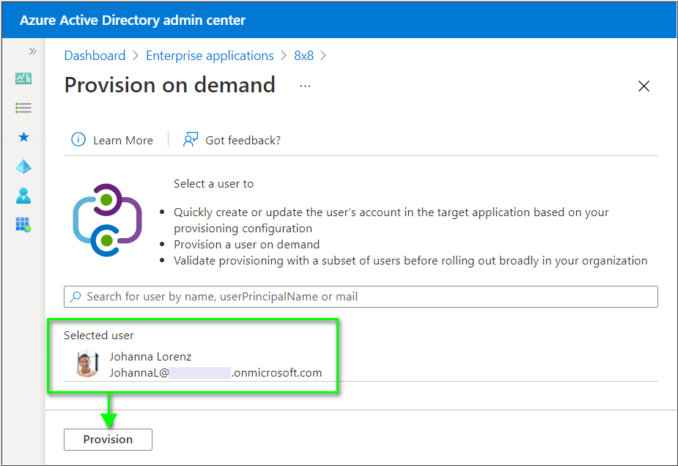The width and height of the screenshot is (678, 466).
Task: Click the feedback person icon in toolbar
Action: pyautogui.click(x=191, y=140)
